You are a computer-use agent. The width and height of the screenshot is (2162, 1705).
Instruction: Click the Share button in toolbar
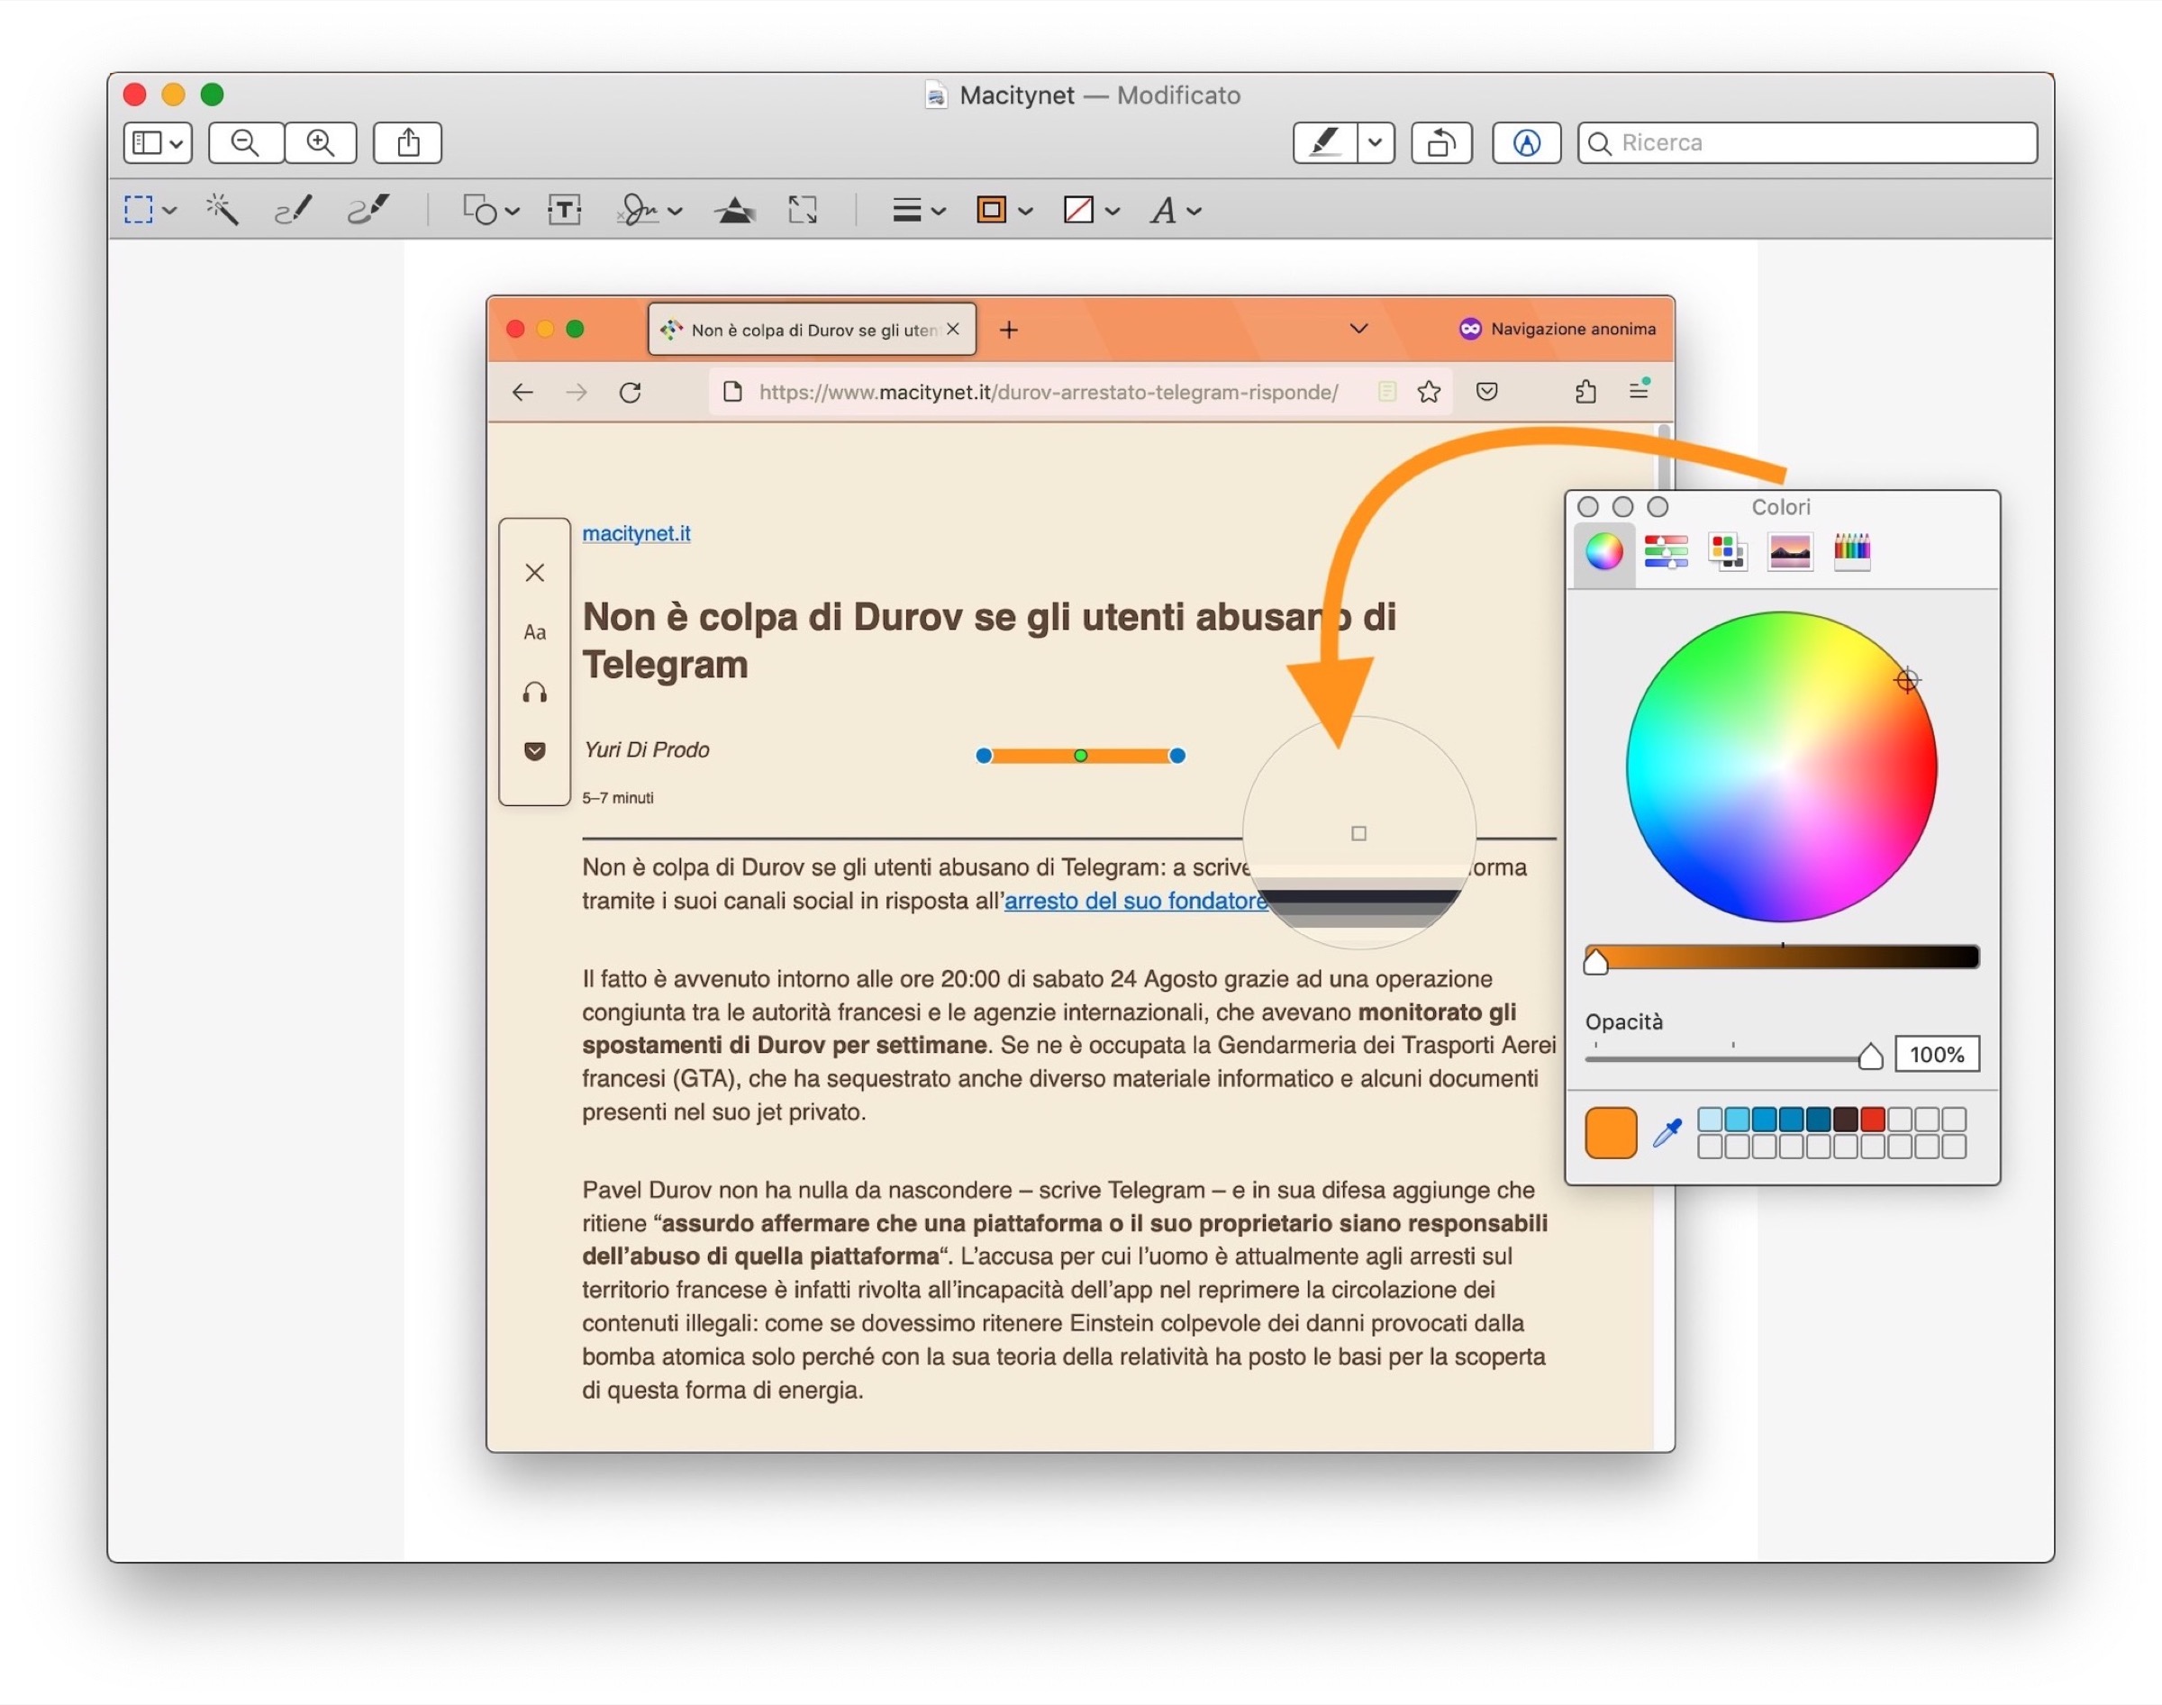pyautogui.click(x=407, y=142)
